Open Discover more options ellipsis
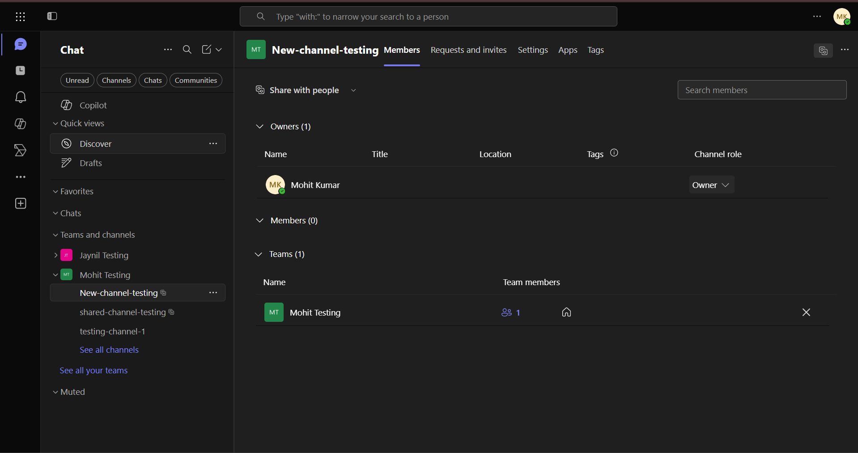858x453 pixels. [x=213, y=144]
